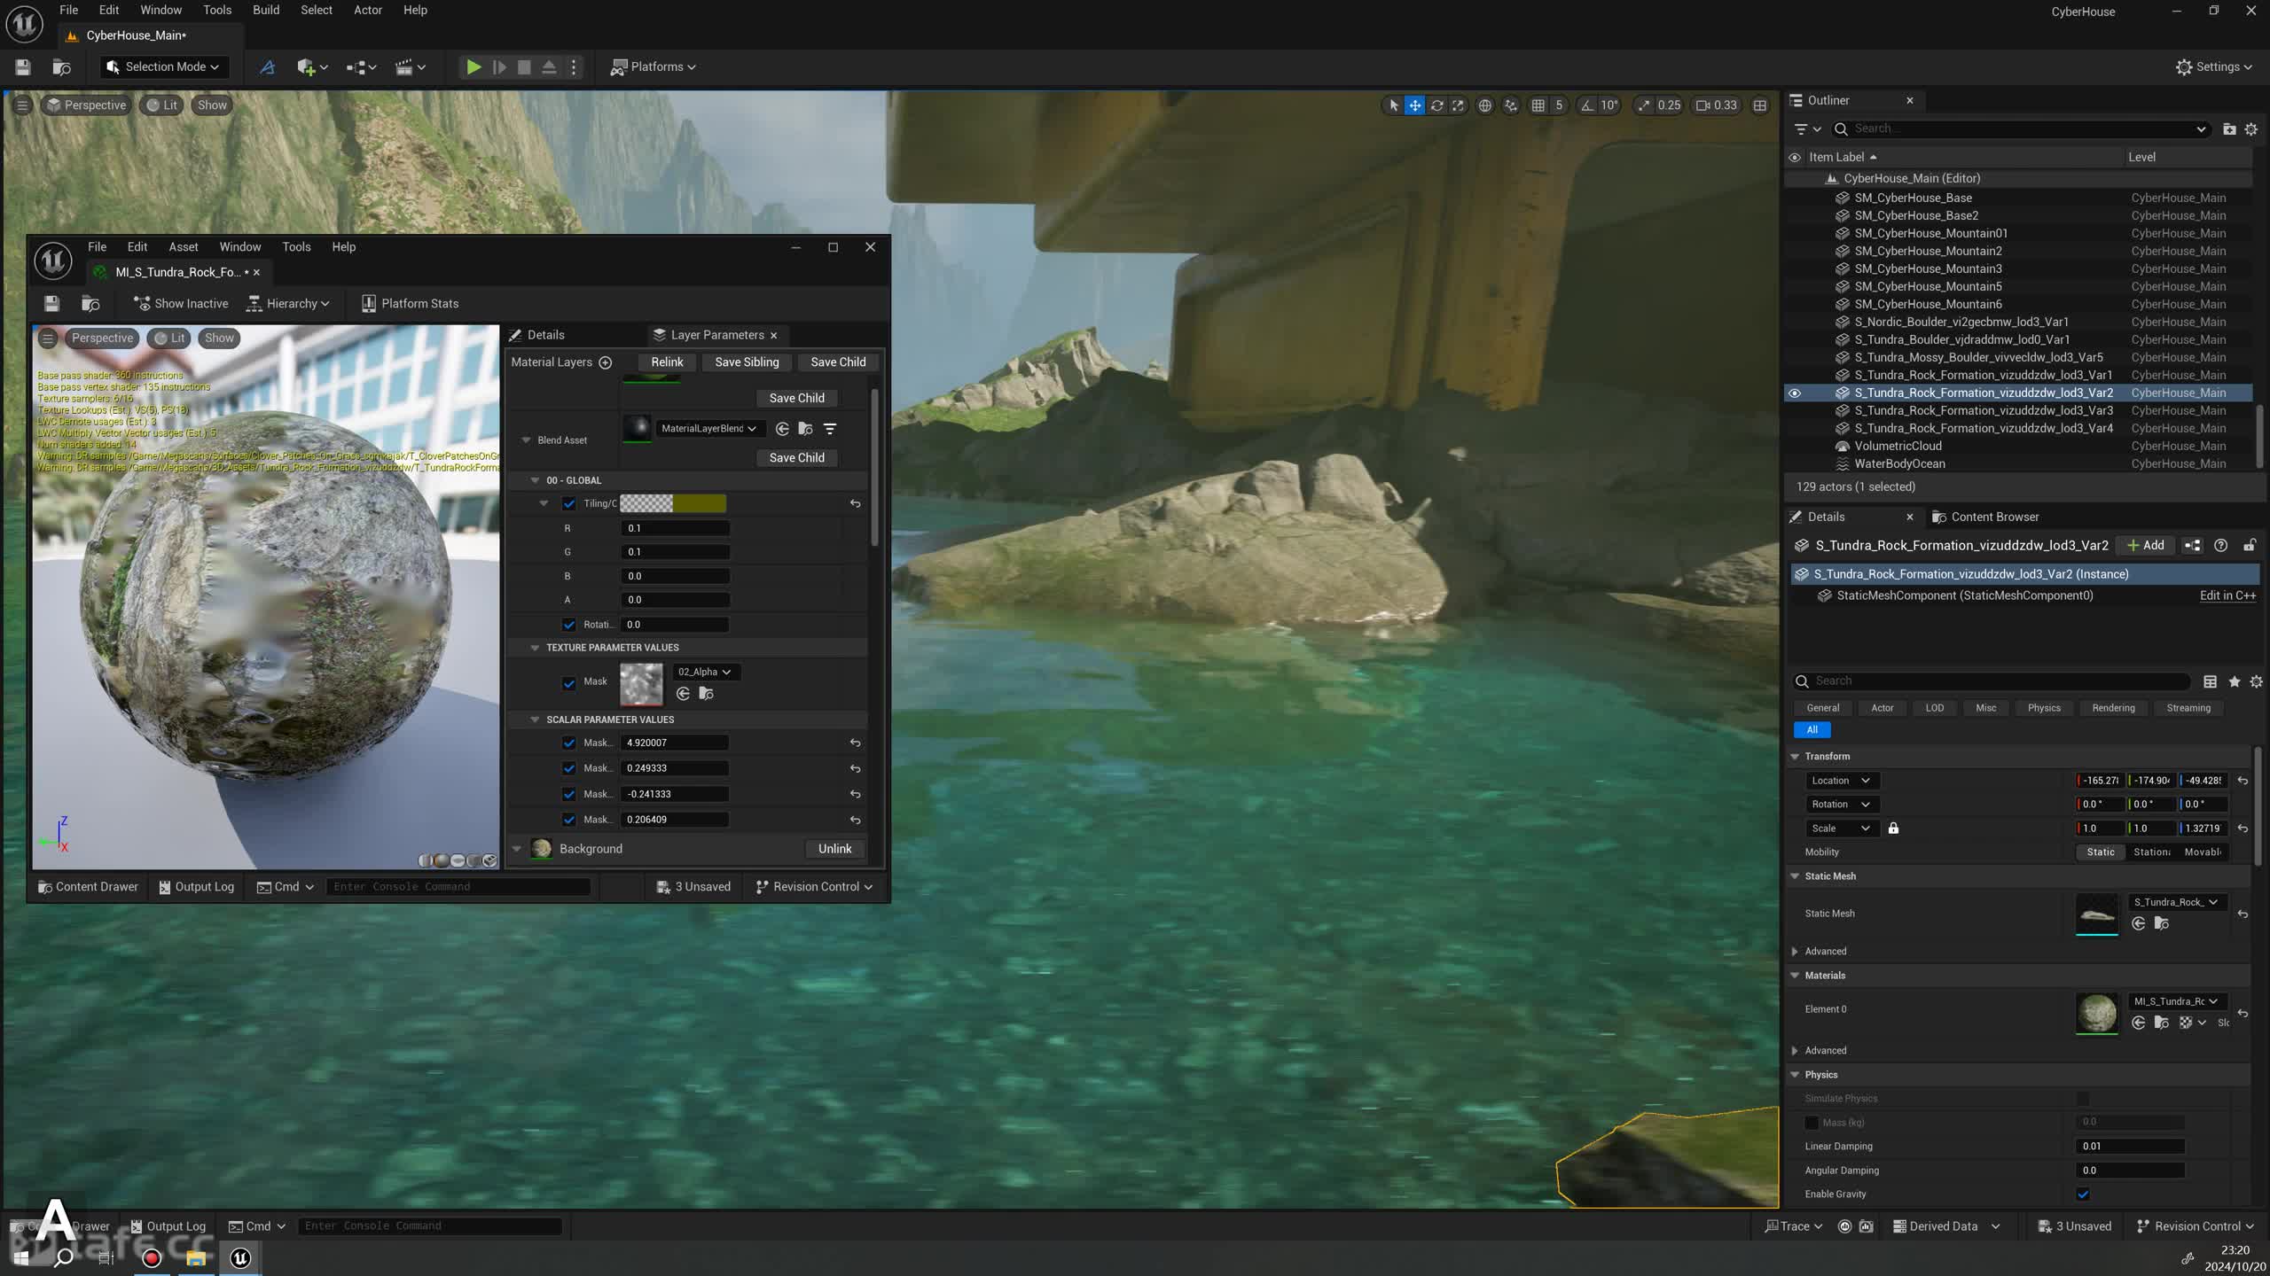Click top Save Child button beside Save Sibling
The width and height of the screenshot is (2270, 1276).
point(838,362)
